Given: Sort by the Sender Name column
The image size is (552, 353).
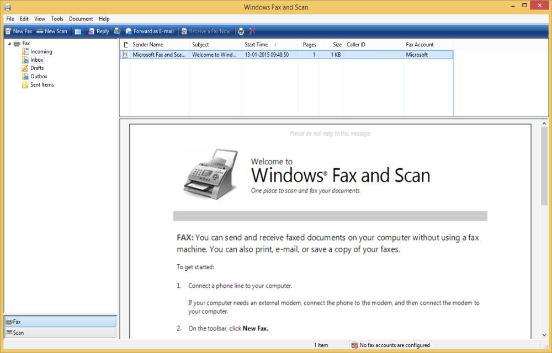Looking at the screenshot, I should [x=160, y=45].
